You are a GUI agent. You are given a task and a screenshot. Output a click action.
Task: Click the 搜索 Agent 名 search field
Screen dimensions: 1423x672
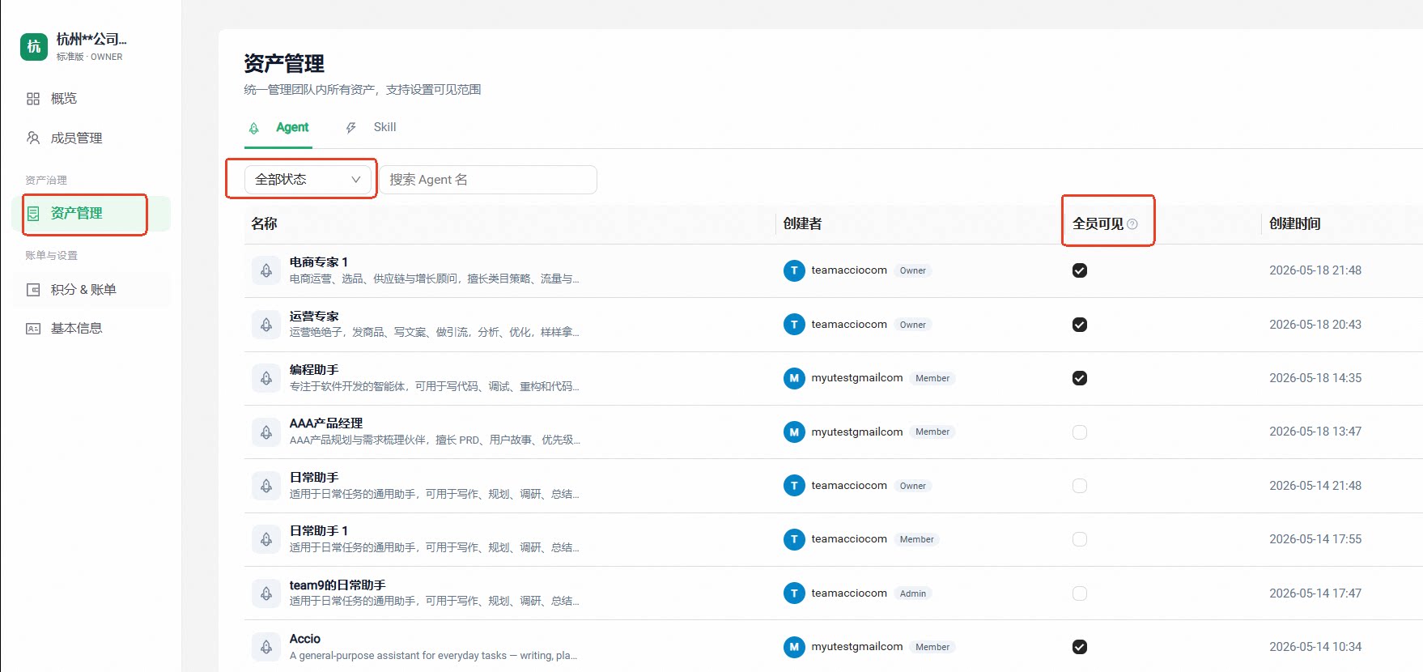tap(489, 180)
